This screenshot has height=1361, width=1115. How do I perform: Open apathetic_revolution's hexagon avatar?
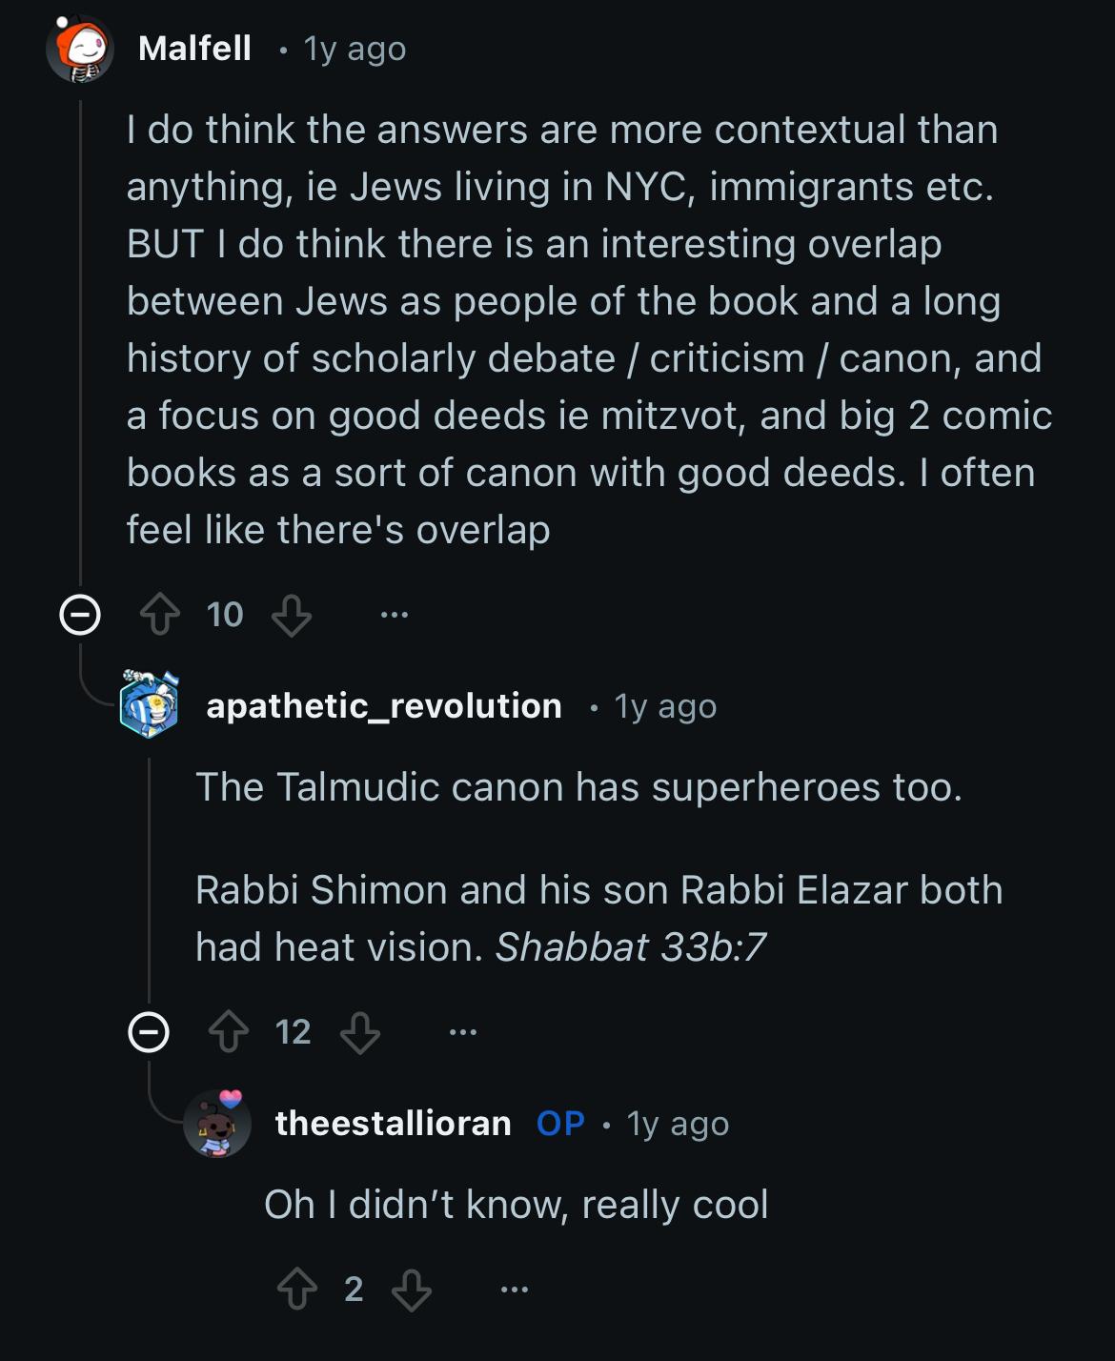(150, 705)
